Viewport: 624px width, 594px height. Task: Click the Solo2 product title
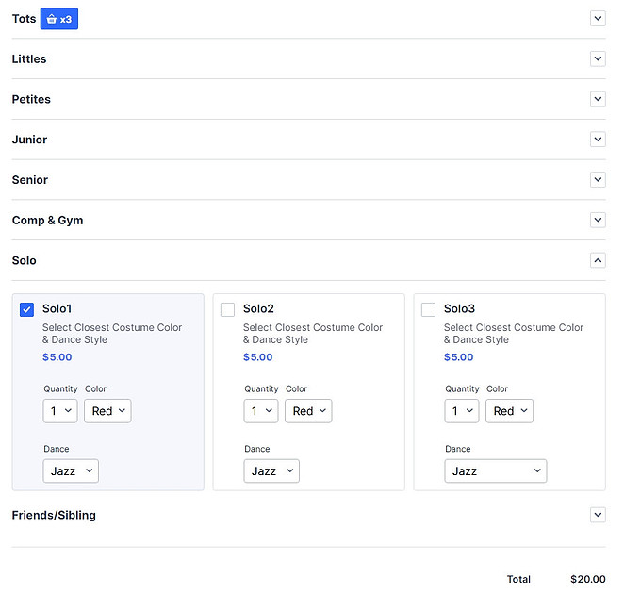(x=258, y=308)
